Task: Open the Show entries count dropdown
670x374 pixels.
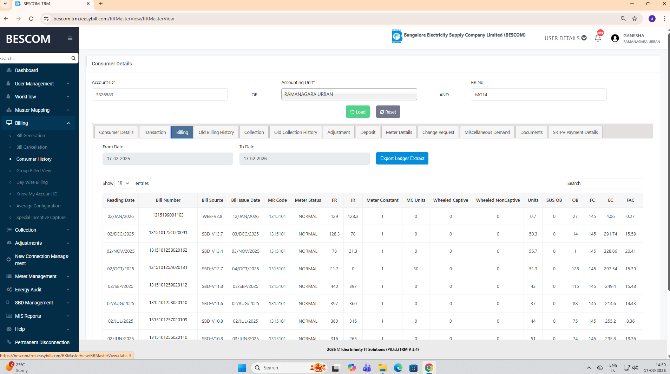Action: 124,183
